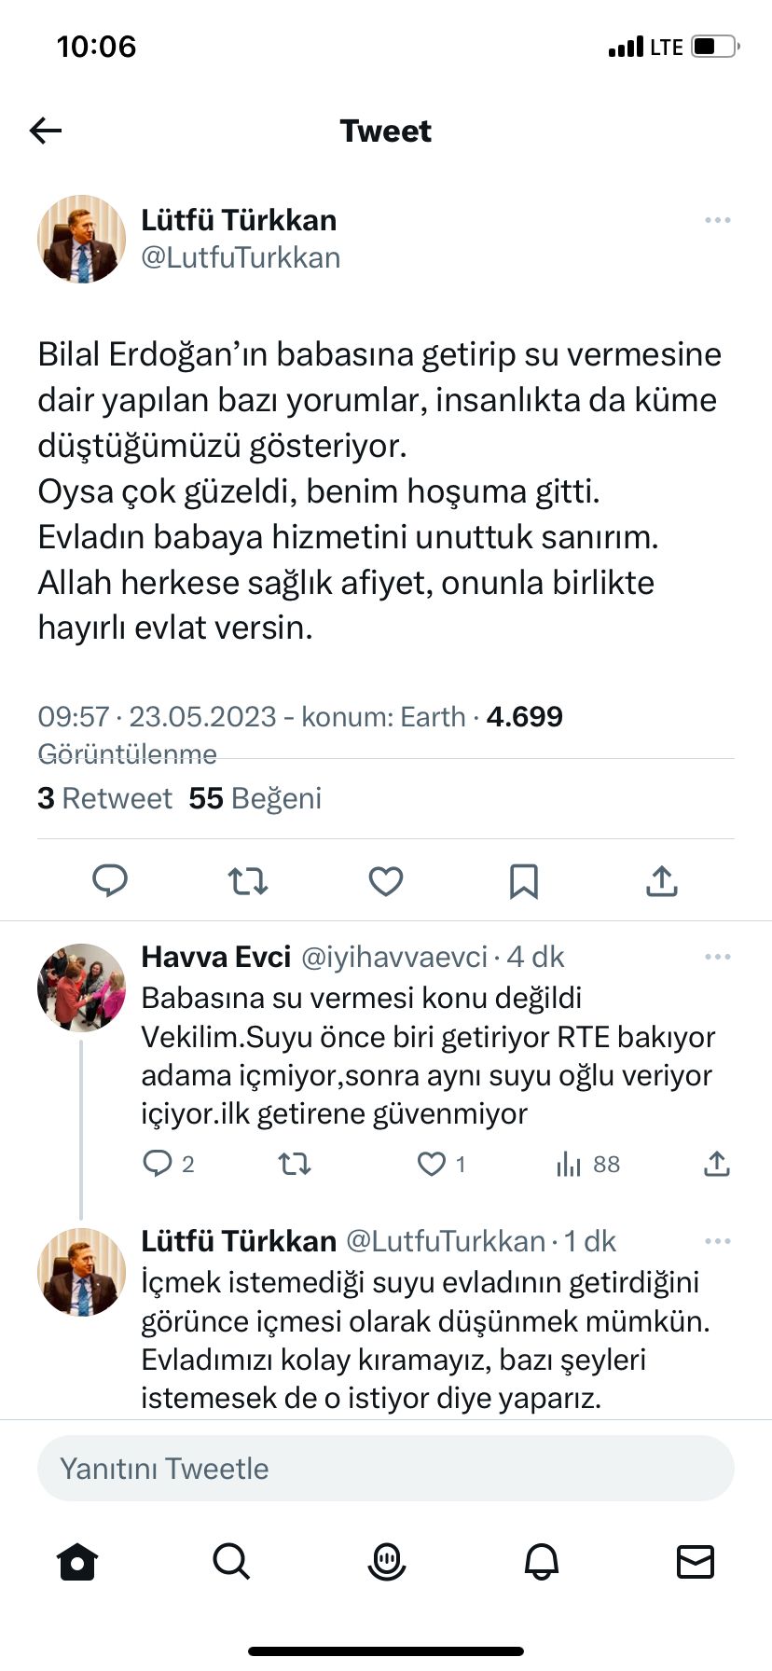This screenshot has height=1671, width=772.
Task: Tap the 3 Retweet count link
Action: (104, 798)
